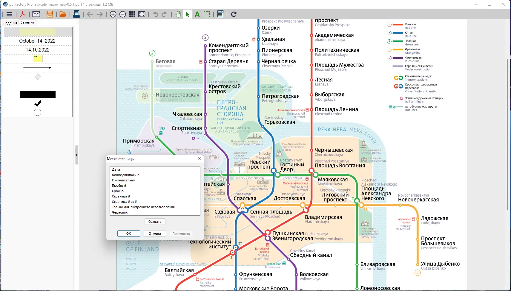This screenshot has width=511, height=291.
Task: Confirm dialog with OK button
Action: 128,234
